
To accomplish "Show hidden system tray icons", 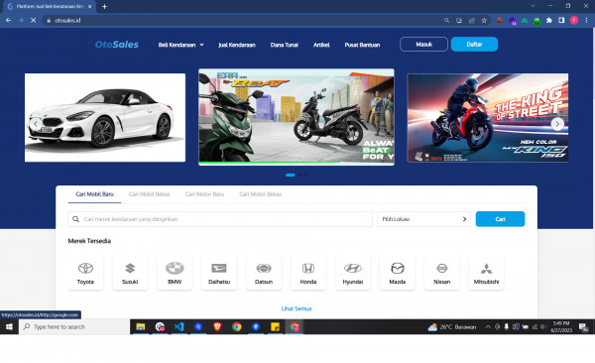I will (x=488, y=326).
